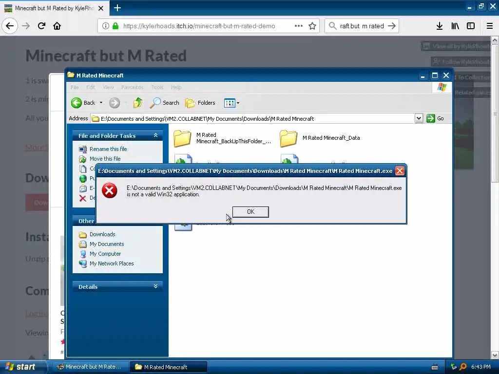This screenshot has height=374, width=499.
Task: Open Downloads in Other Places
Action: pyautogui.click(x=102, y=234)
